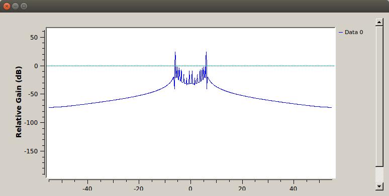Viewport: 389px width, 196px height.
Task: Click the left spectral peak on curve
Action: (175, 53)
